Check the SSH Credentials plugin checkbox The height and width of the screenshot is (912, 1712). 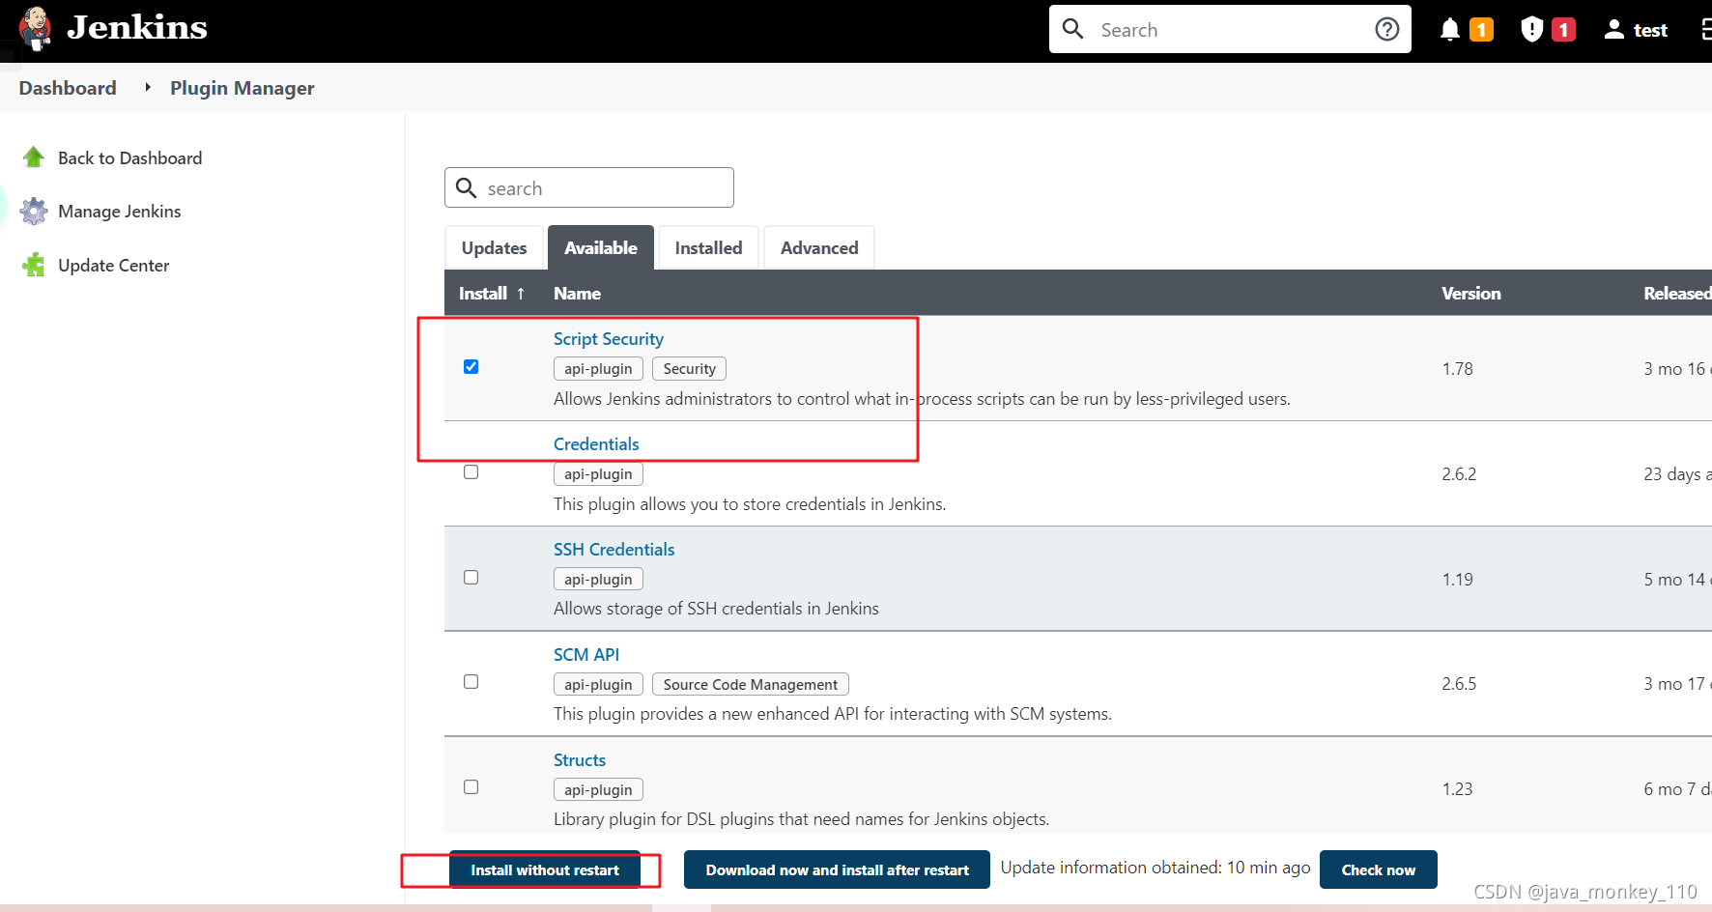471,578
